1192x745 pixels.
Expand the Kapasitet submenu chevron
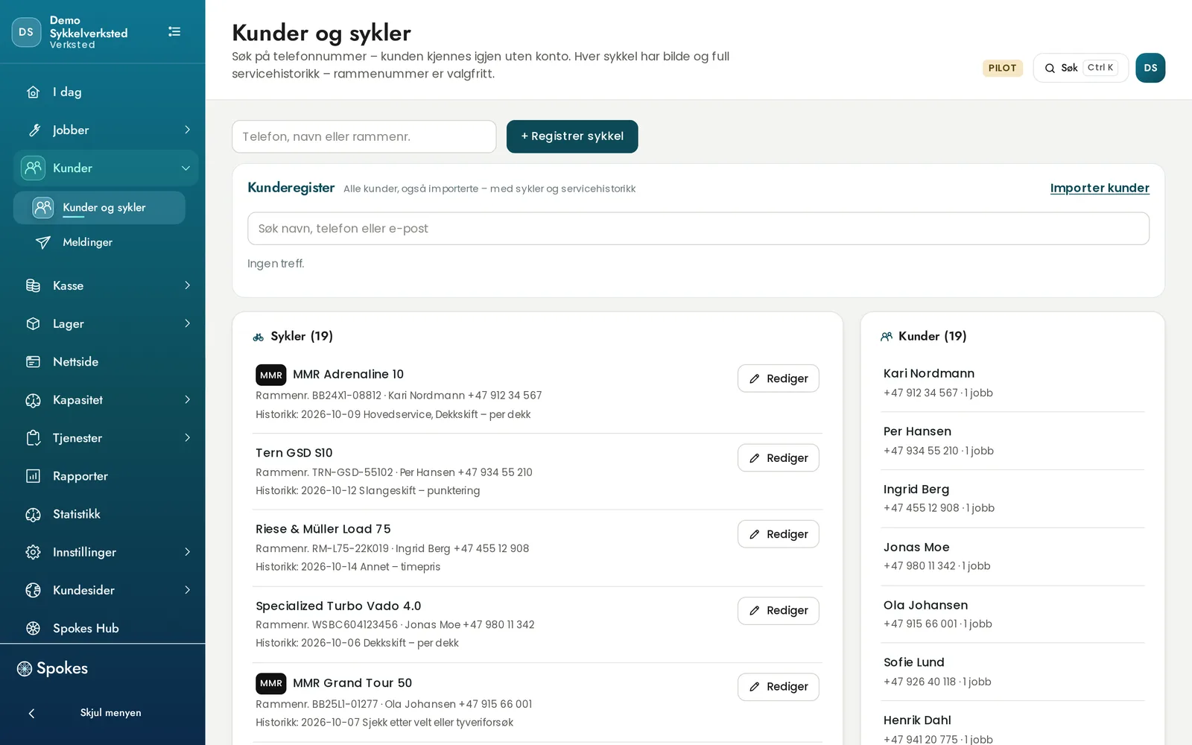[x=187, y=400]
